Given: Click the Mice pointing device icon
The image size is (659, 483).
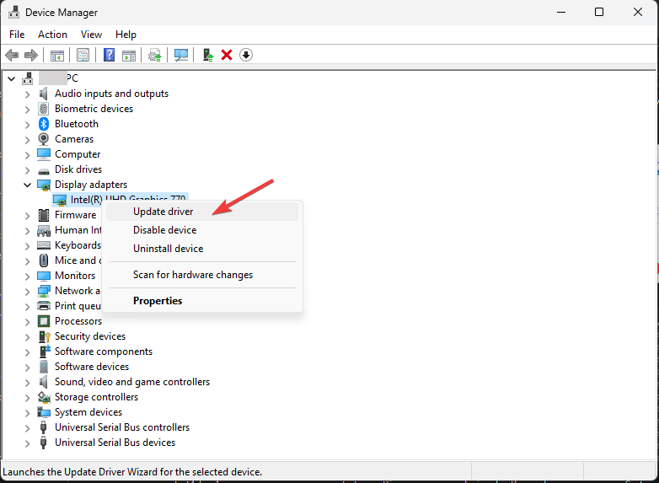Looking at the screenshot, I should (x=44, y=260).
